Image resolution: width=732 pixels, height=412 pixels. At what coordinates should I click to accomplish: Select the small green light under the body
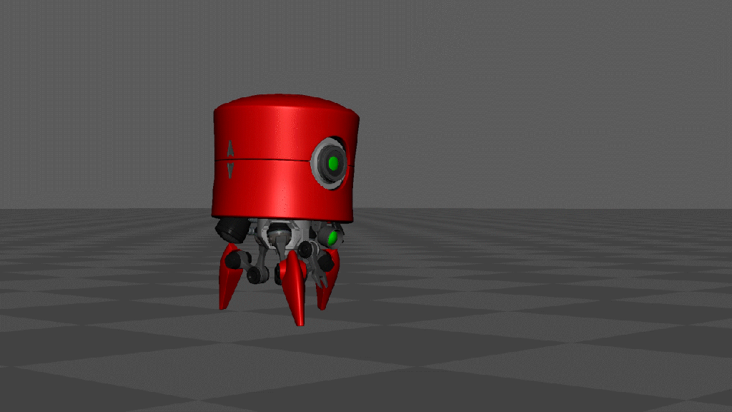pyautogui.click(x=332, y=237)
